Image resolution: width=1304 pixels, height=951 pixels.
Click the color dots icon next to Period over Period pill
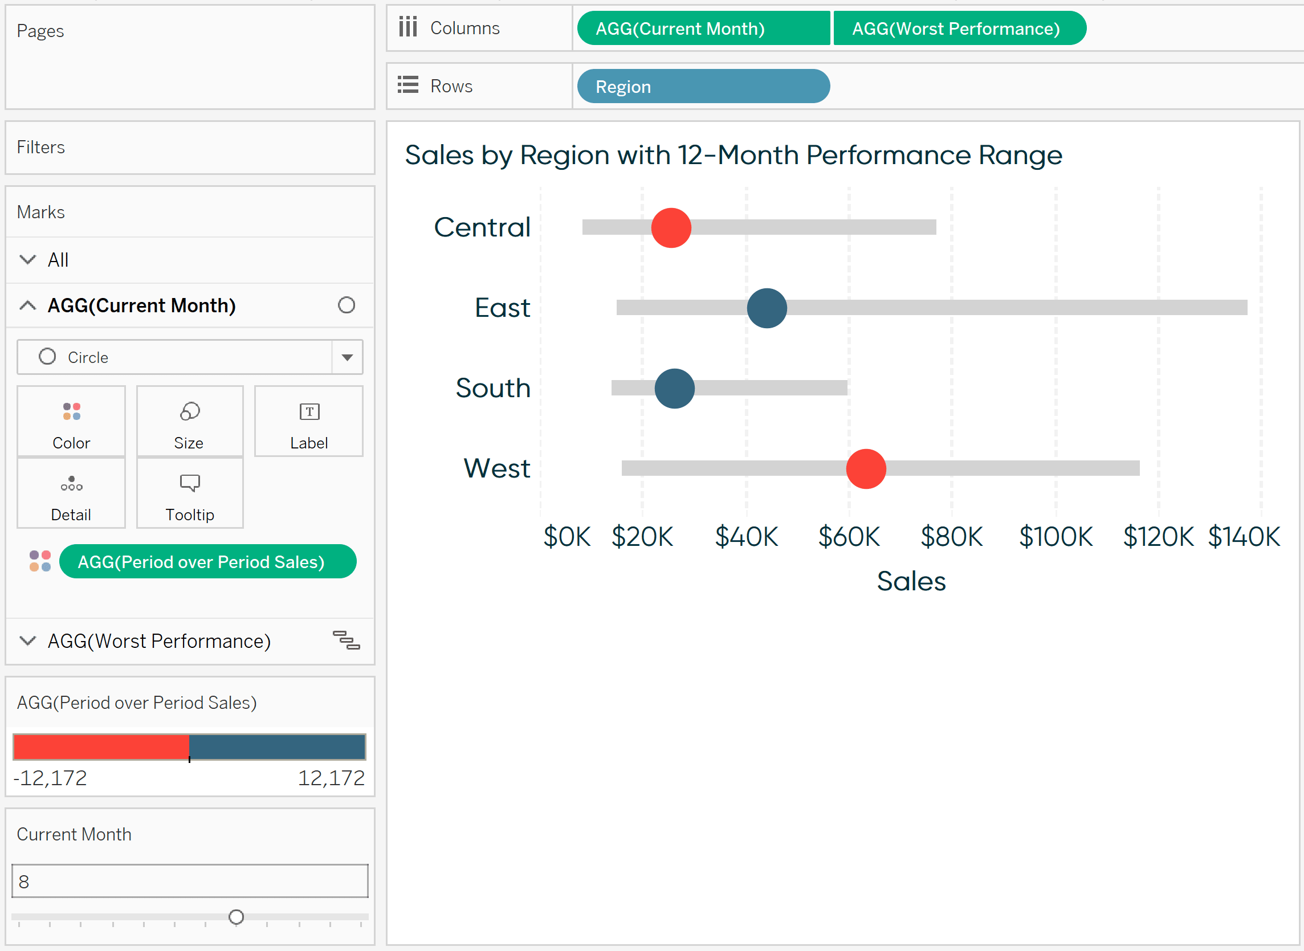pos(40,561)
